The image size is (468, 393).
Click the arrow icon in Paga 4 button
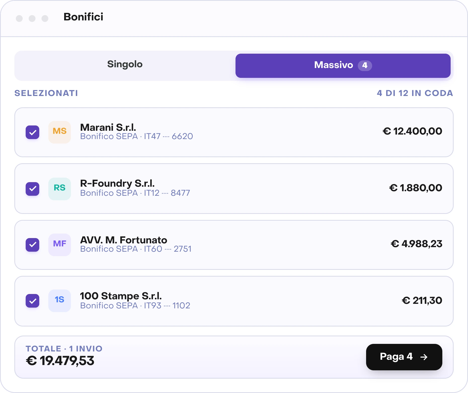click(424, 357)
